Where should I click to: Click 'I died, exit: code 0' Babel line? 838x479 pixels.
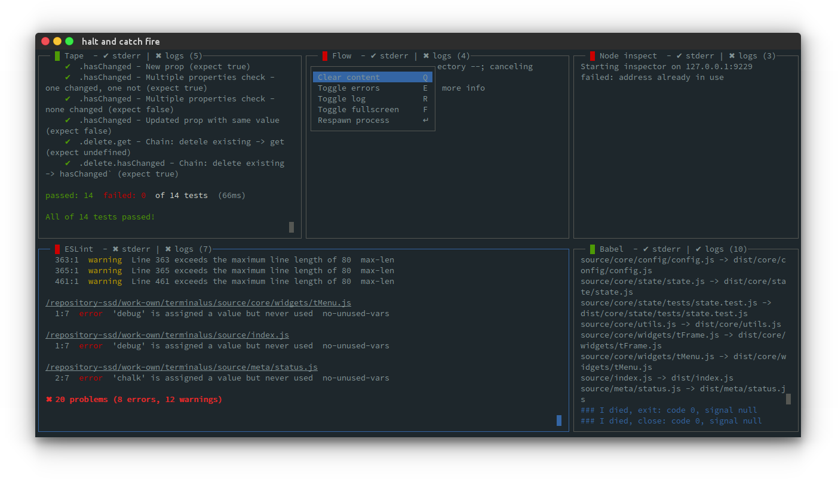click(669, 410)
